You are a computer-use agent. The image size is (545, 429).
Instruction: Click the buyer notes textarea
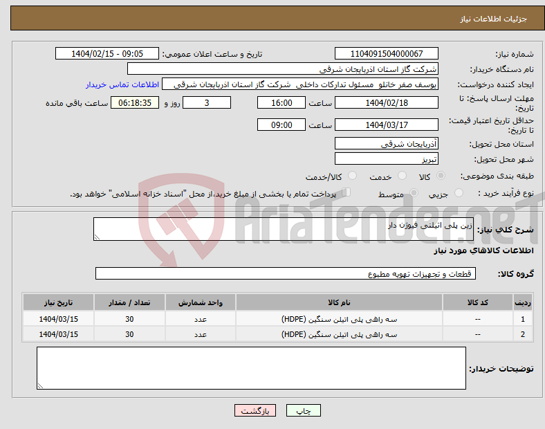pyautogui.click(x=251, y=368)
